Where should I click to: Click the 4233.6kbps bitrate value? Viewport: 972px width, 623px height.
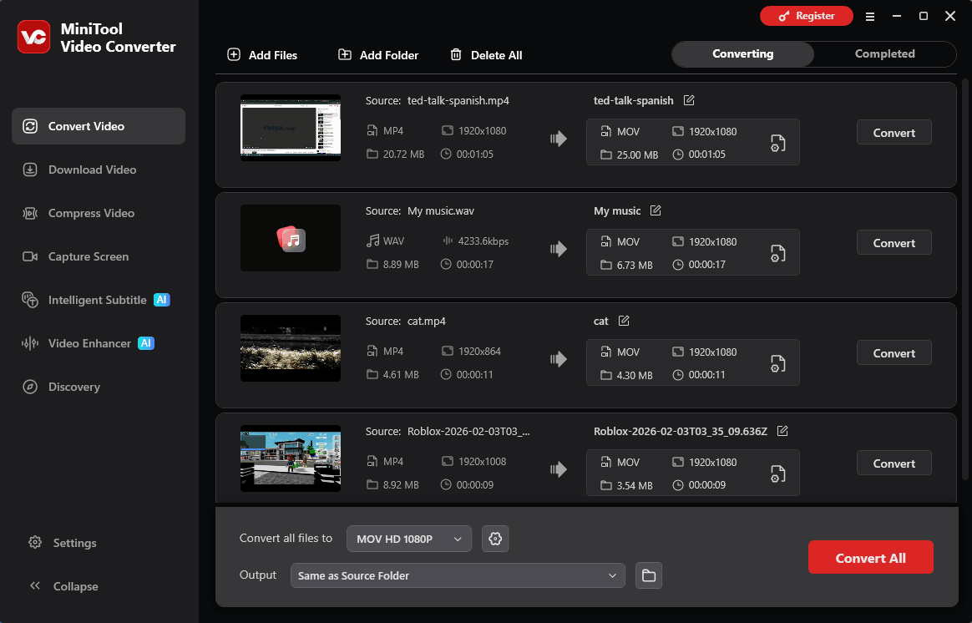pyautogui.click(x=483, y=241)
